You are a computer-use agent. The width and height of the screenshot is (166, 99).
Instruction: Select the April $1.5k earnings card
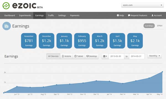[117, 41]
